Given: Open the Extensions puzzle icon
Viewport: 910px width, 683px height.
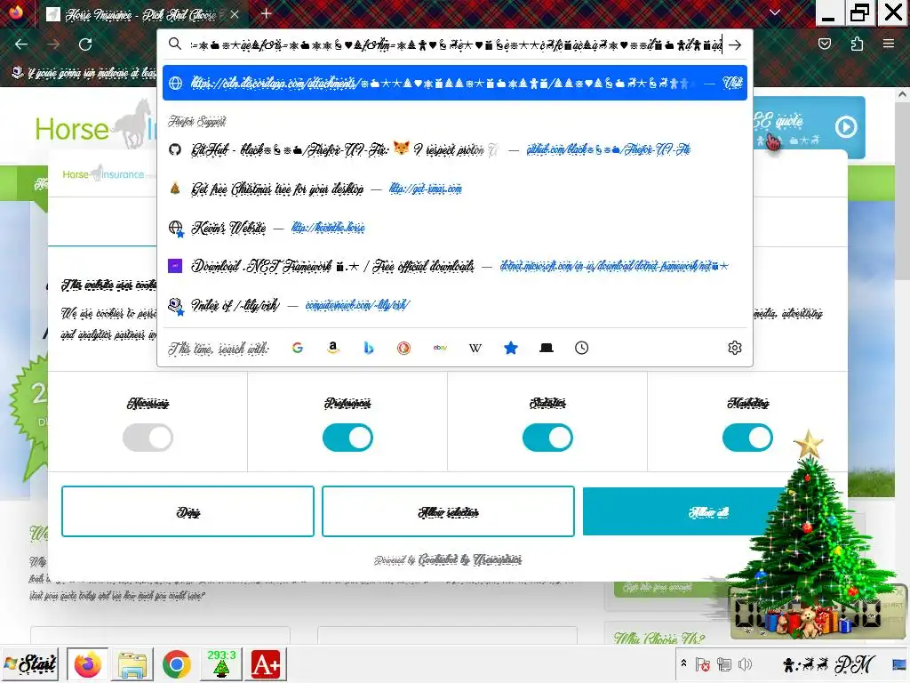Looking at the screenshot, I should (857, 44).
